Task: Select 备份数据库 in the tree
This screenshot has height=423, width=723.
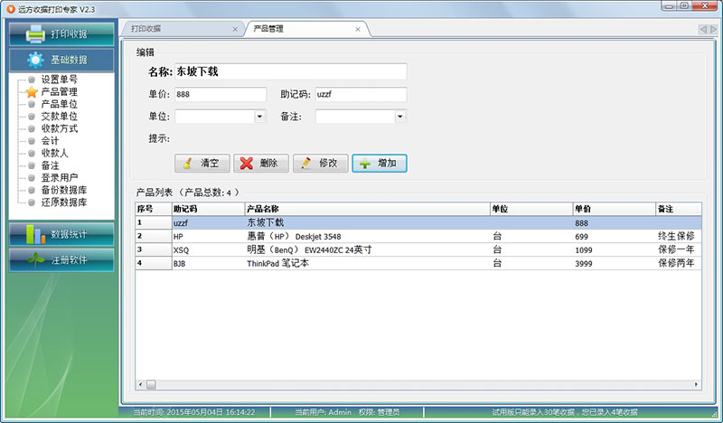Action: coord(63,190)
